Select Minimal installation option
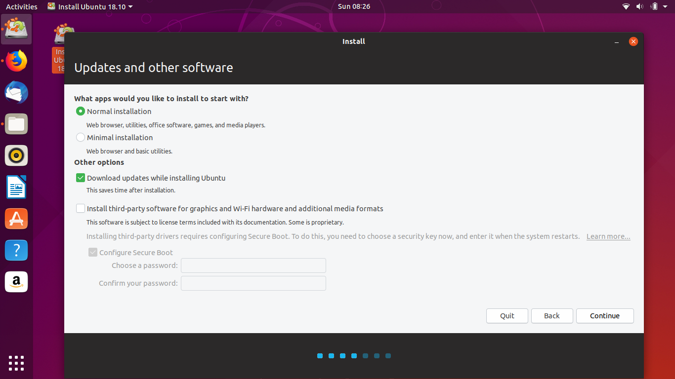 click(80, 137)
